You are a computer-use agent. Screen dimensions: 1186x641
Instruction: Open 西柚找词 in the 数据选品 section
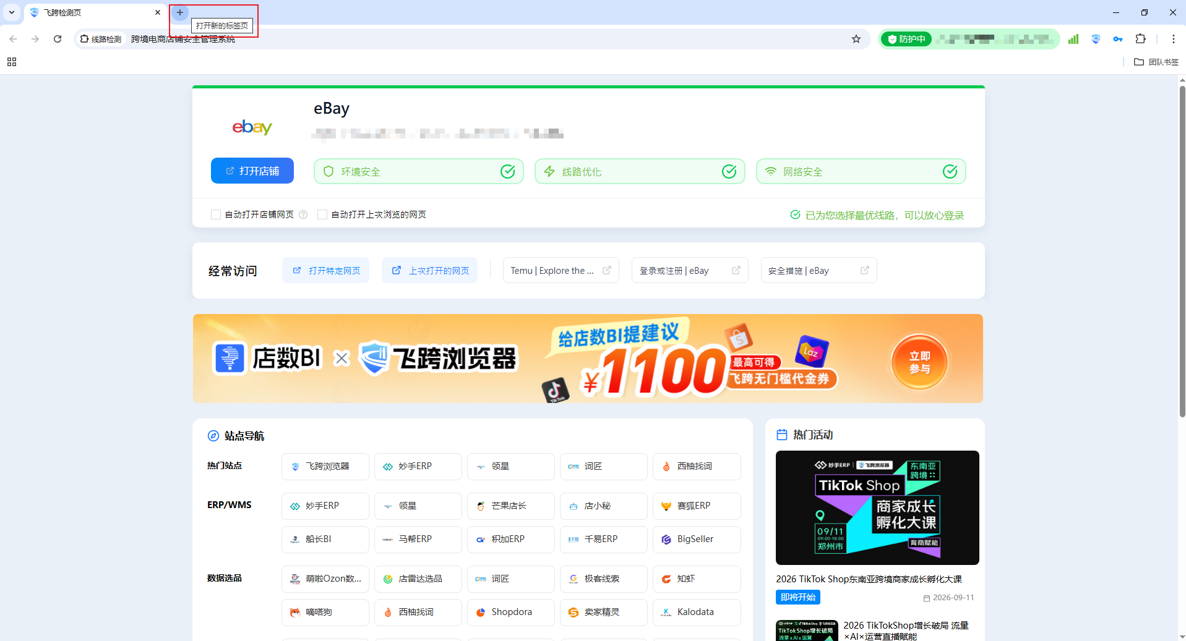pos(418,613)
